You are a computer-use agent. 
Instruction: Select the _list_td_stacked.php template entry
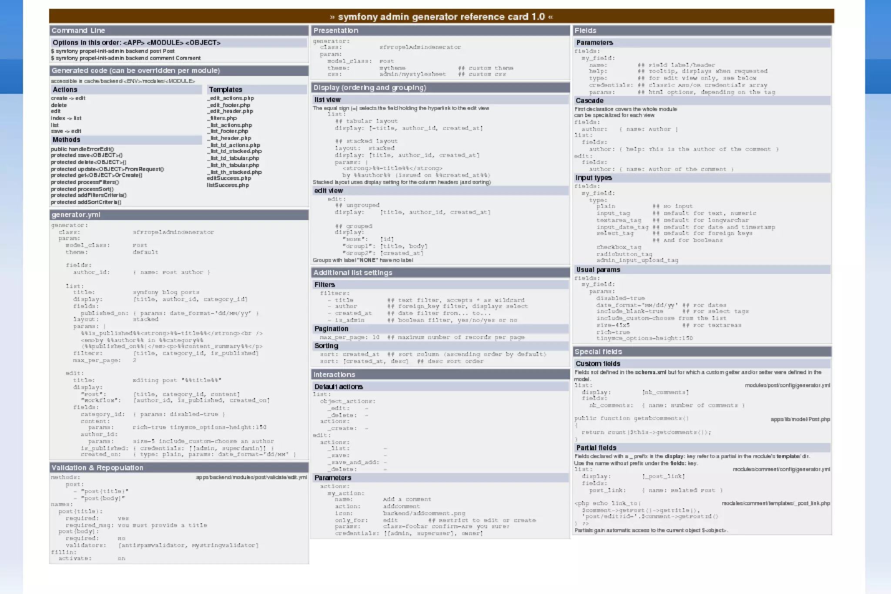tap(234, 151)
